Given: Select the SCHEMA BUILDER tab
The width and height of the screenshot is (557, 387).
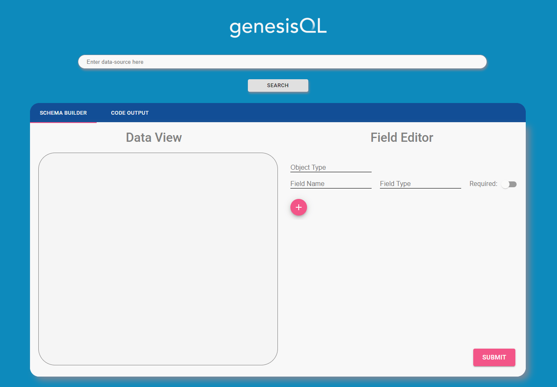Looking at the screenshot, I should [63, 113].
